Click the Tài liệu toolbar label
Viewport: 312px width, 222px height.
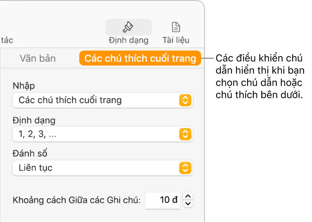click(176, 40)
